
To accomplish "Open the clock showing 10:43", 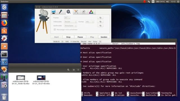I will point(173,1).
